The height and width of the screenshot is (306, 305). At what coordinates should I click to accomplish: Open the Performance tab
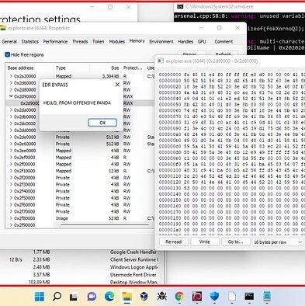coord(55,41)
